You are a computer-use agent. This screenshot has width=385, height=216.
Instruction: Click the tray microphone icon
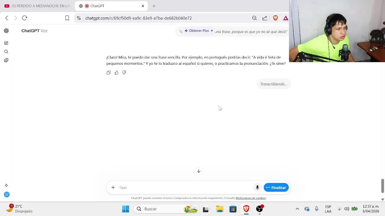click(316, 209)
